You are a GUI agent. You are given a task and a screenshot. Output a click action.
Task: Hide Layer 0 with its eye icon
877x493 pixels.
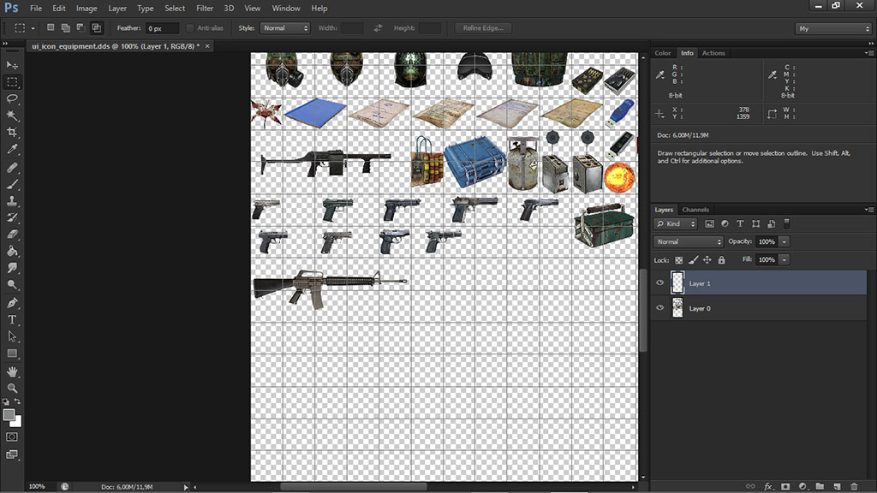tap(660, 308)
